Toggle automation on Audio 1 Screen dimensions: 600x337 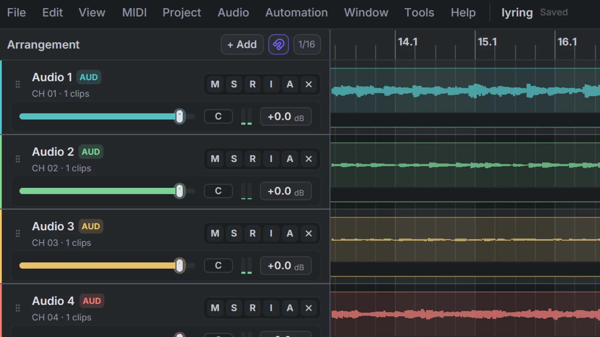point(290,84)
